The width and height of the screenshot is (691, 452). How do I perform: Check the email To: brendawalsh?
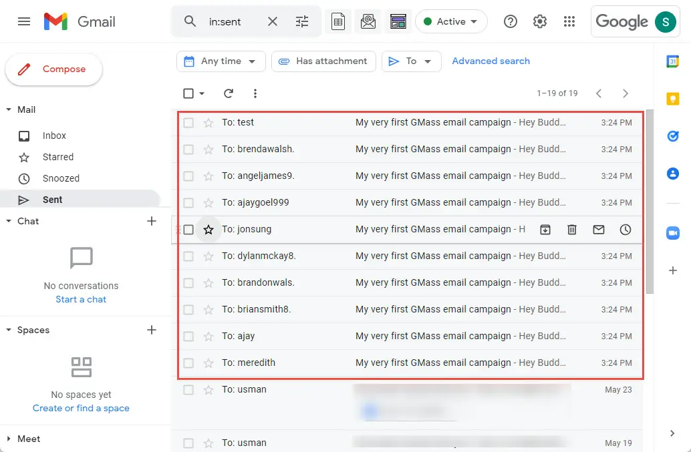(x=188, y=149)
